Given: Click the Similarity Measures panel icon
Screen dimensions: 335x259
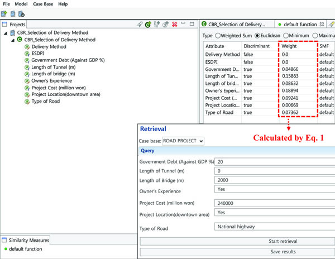Looking at the screenshot, I should click(4, 240).
